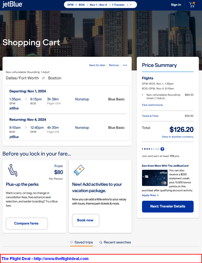This screenshot has width=202, height=263.
Task: Switch to the Recent searches tab
Action: click(x=115, y=242)
